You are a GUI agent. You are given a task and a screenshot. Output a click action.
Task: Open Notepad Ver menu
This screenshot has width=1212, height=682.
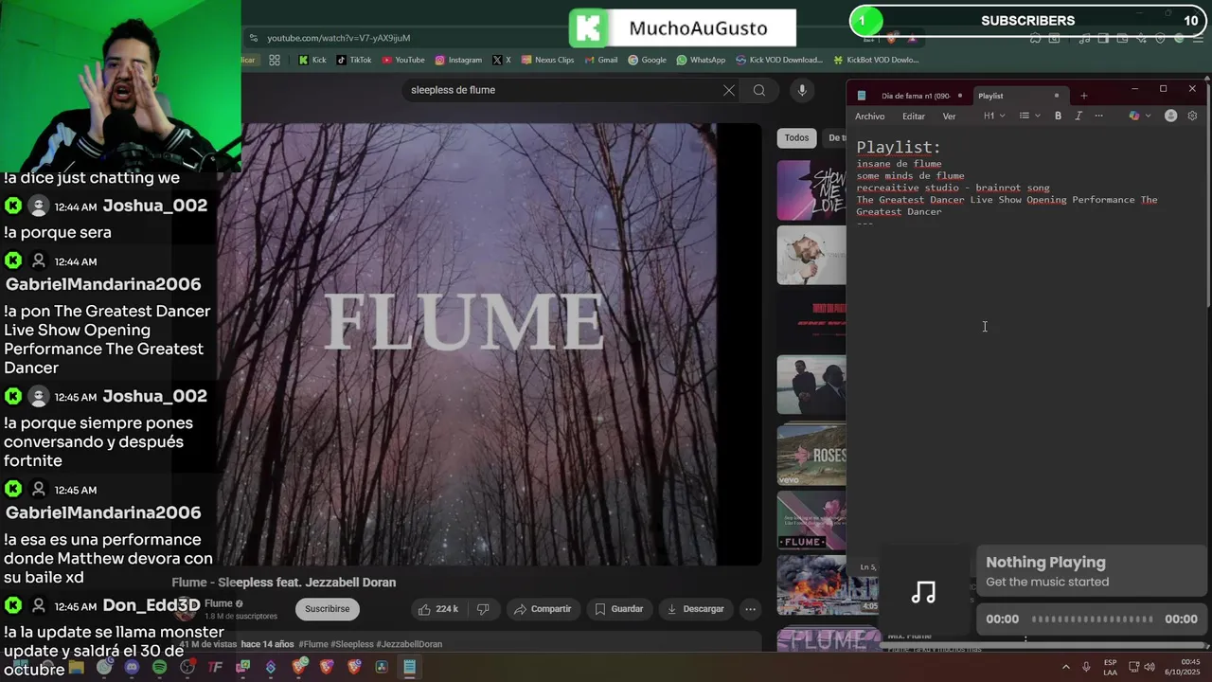pos(949,117)
